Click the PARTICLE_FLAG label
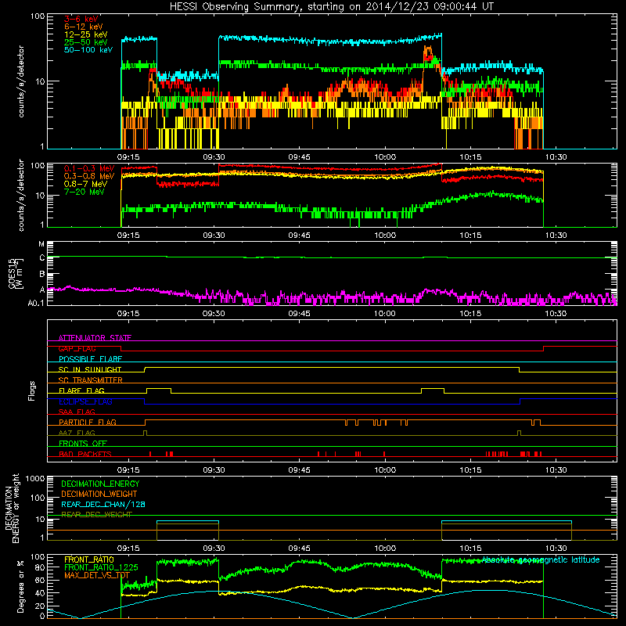The image size is (626, 626). (88, 422)
